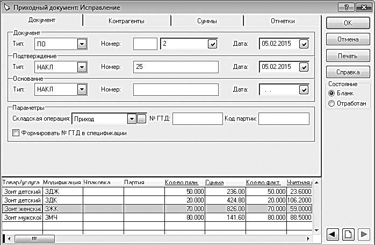Switch to the Суммы tab
The width and height of the screenshot is (375, 245).
click(x=207, y=20)
